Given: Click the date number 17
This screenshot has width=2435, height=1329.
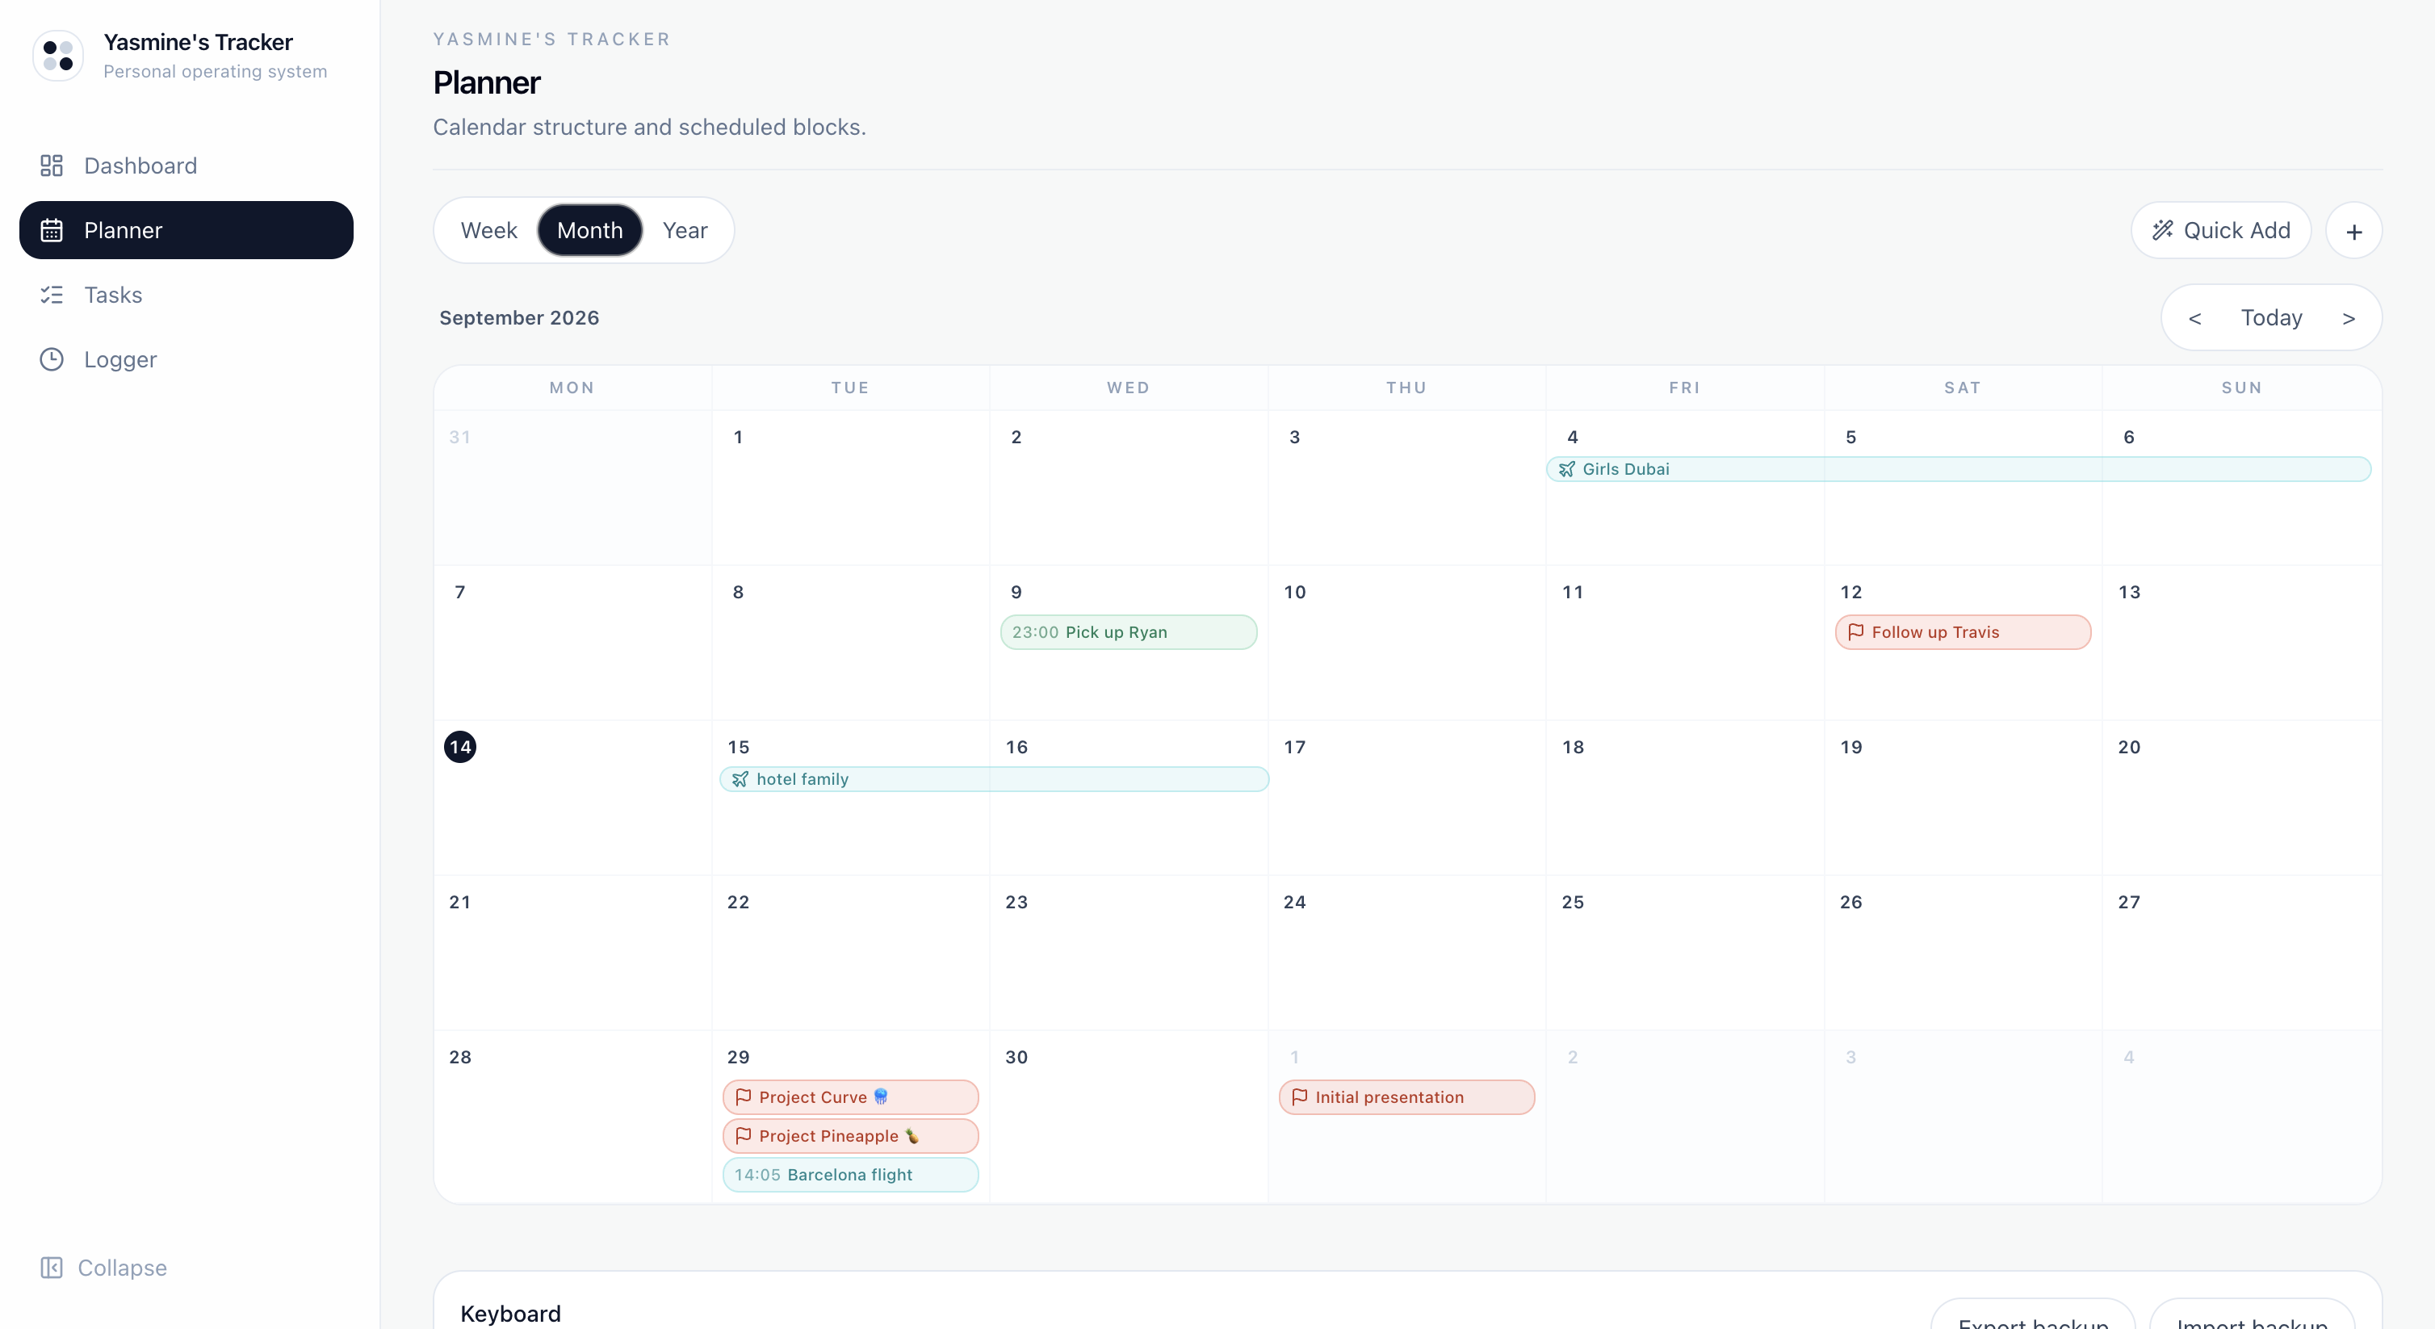Looking at the screenshot, I should click(1294, 747).
